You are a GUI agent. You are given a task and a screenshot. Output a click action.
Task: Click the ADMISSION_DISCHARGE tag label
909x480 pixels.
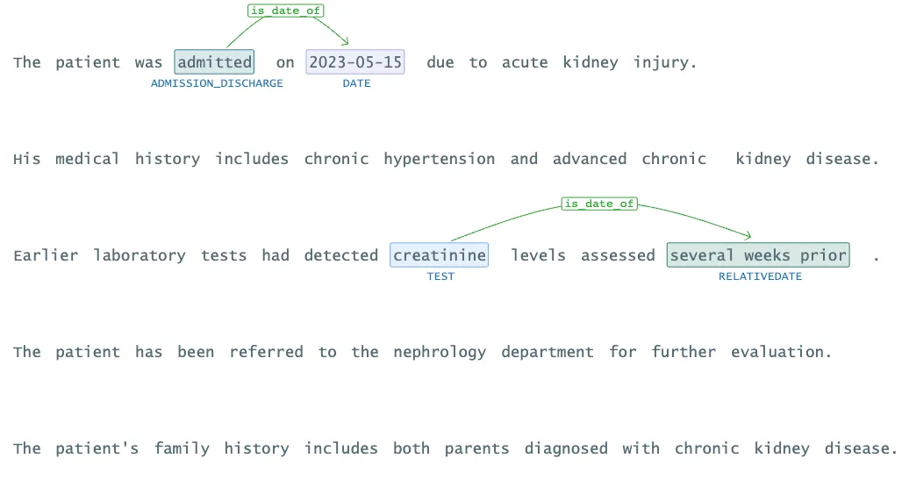coord(217,83)
